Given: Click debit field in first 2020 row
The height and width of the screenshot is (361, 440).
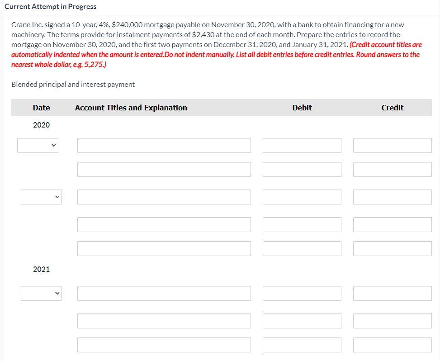Looking at the screenshot, I should click(x=302, y=145).
